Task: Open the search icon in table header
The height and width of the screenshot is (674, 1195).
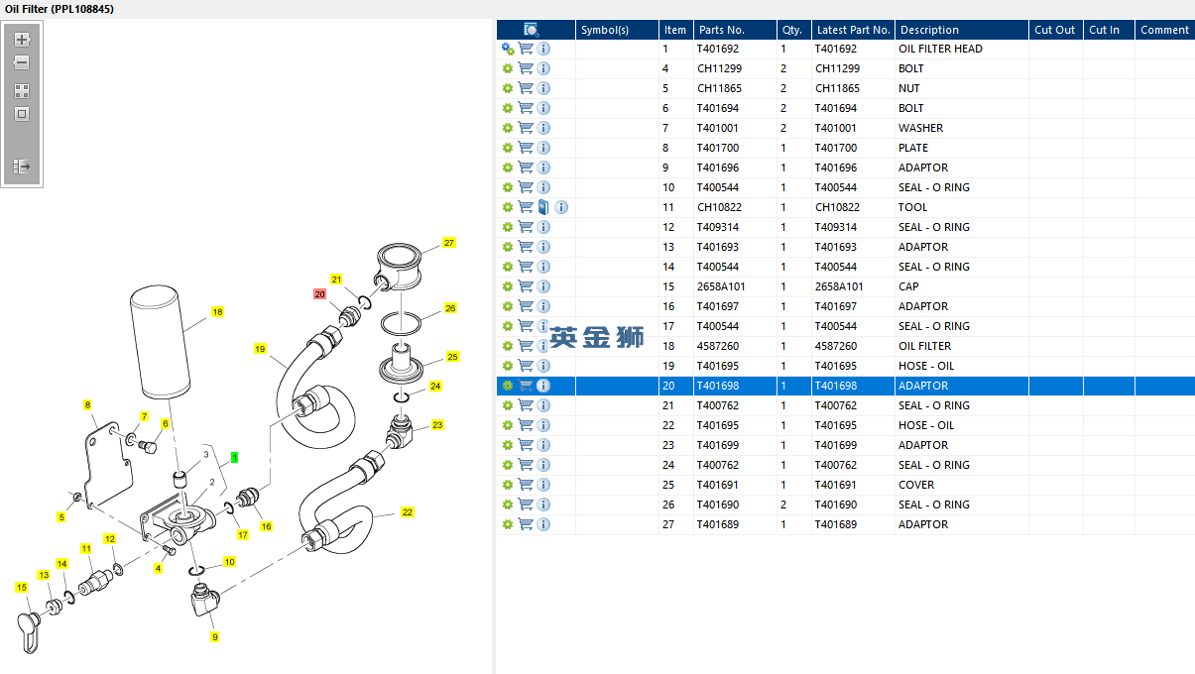Action: click(531, 30)
